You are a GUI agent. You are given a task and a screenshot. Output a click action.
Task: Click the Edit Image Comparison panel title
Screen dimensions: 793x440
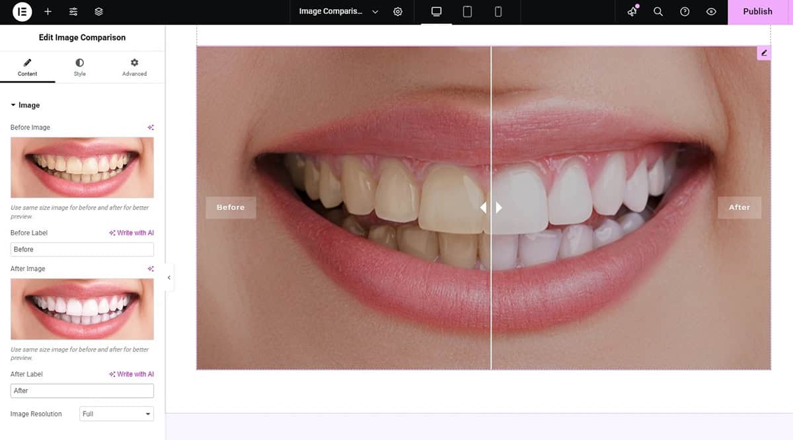[x=82, y=38]
